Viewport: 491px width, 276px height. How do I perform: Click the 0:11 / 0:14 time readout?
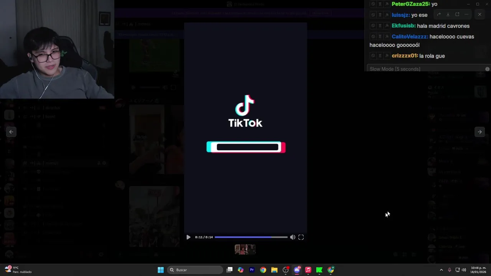click(204, 237)
